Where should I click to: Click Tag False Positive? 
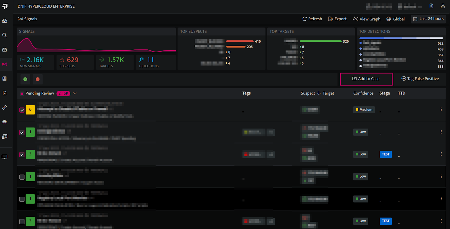click(420, 79)
